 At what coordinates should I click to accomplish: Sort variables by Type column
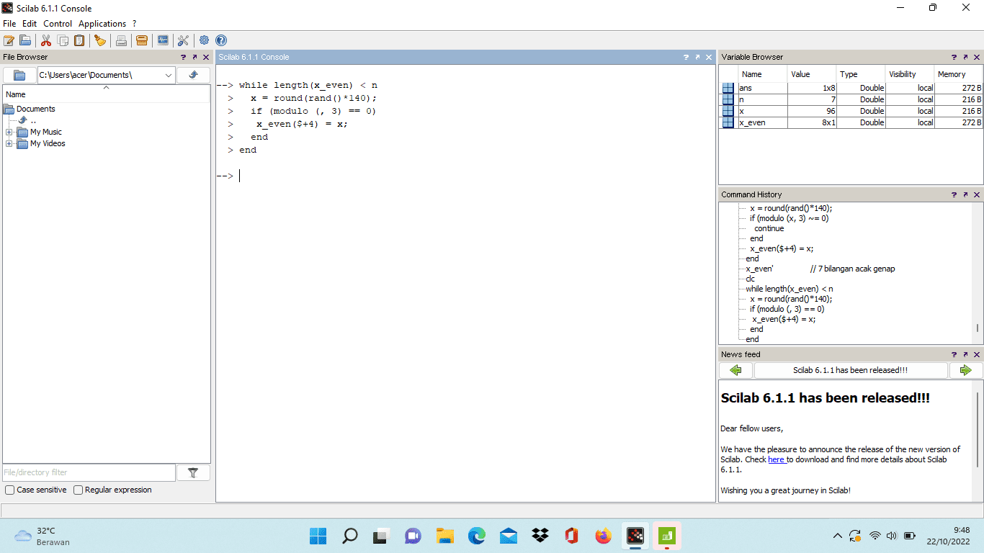pos(861,74)
